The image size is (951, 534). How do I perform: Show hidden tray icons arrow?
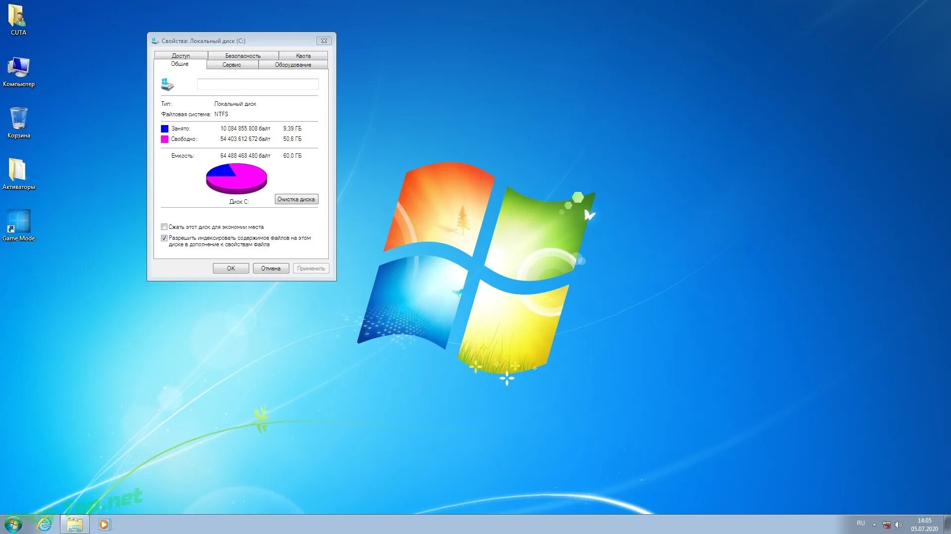[874, 525]
